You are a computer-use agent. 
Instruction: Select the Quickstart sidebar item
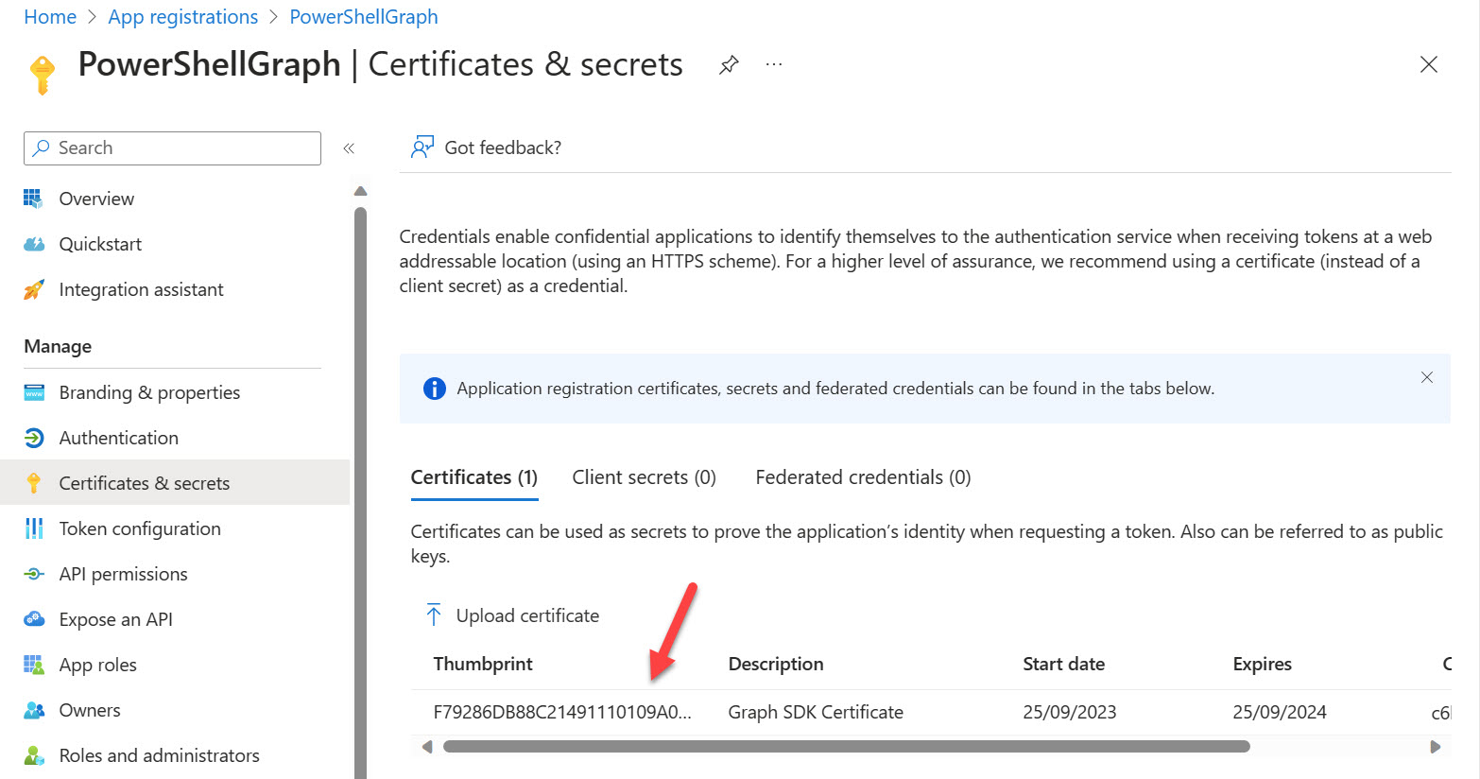click(x=100, y=244)
